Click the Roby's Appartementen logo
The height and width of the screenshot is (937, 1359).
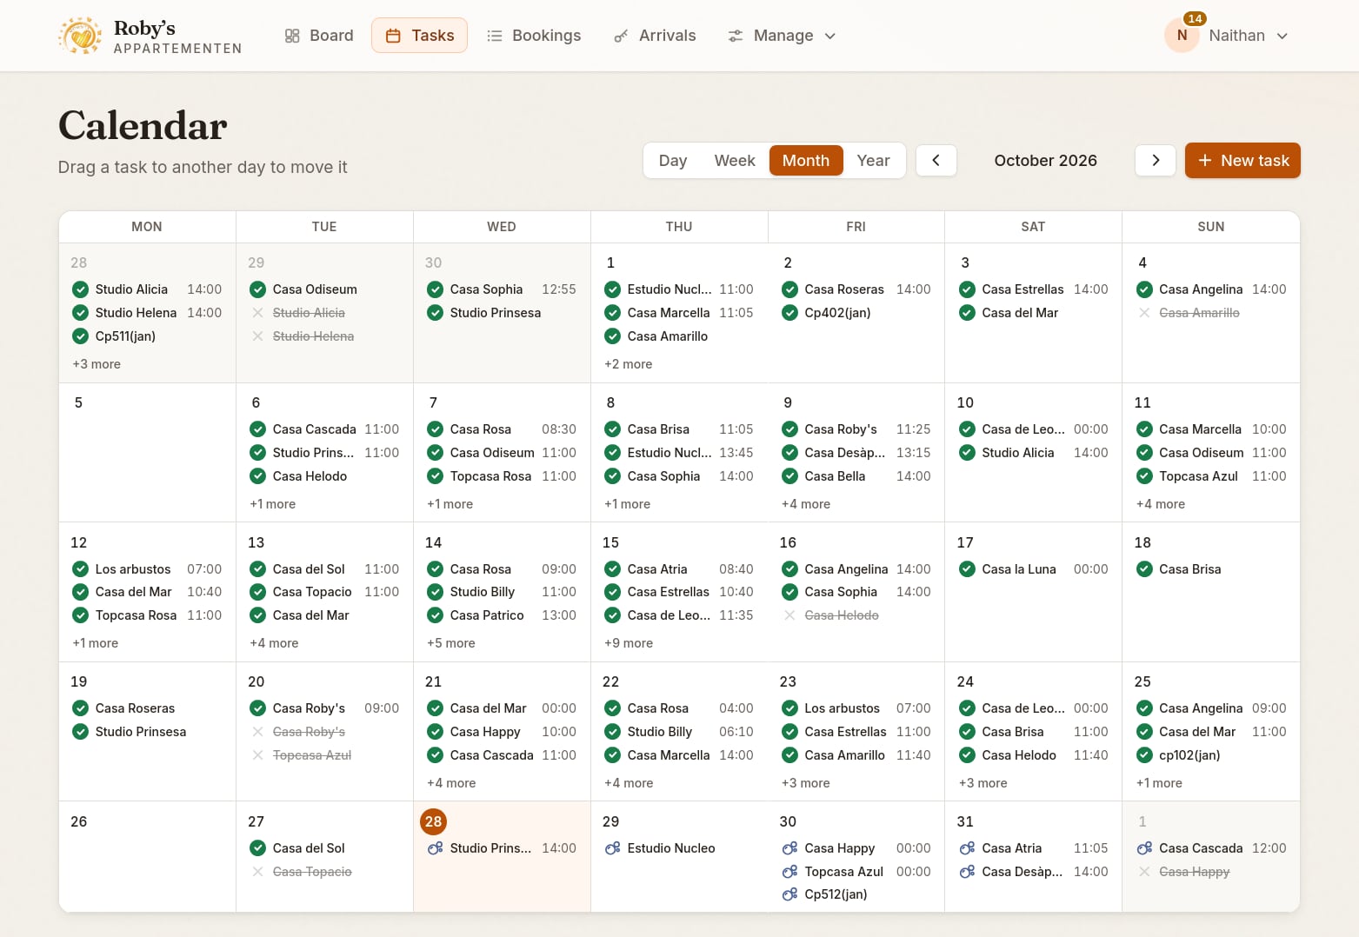(x=150, y=36)
